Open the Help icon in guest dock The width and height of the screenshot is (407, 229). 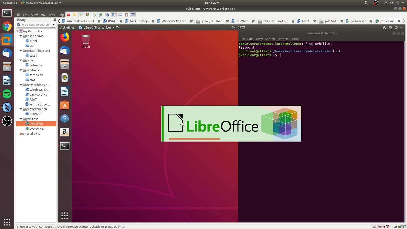click(65, 119)
